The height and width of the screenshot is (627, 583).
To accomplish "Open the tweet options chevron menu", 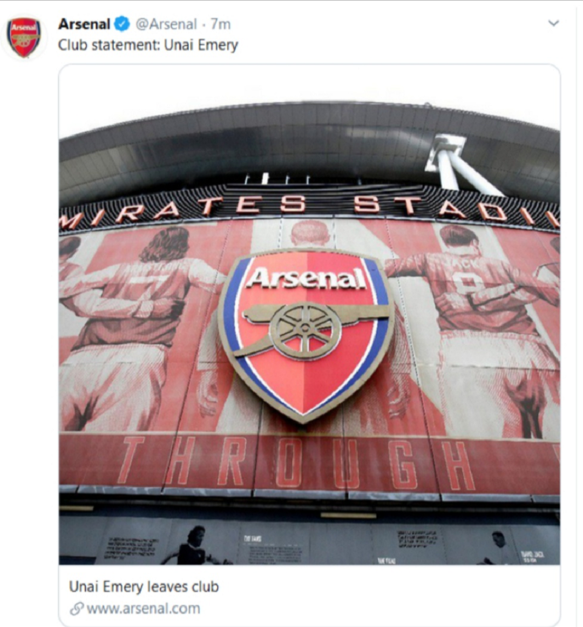I will 553,23.
